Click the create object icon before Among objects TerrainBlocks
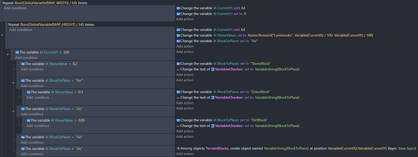418x157 pixels. coord(178,149)
